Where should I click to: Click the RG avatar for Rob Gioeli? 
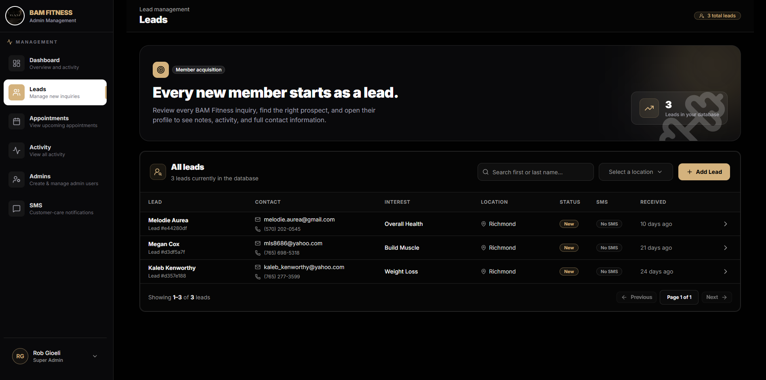tap(20, 356)
